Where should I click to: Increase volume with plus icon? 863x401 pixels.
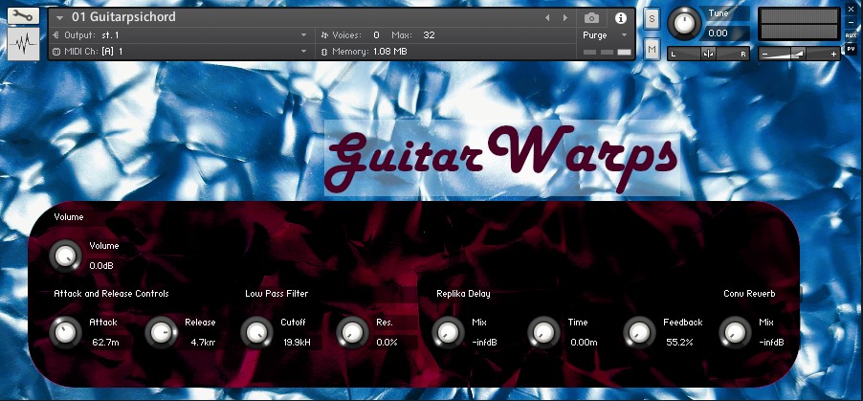(x=833, y=54)
